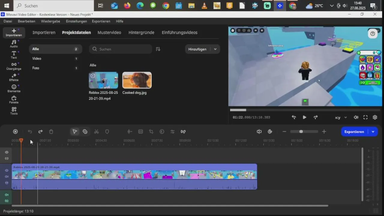Open the Effekte panel in sidebar
Image resolution: width=384 pixels, height=216 pixels.
point(14,77)
